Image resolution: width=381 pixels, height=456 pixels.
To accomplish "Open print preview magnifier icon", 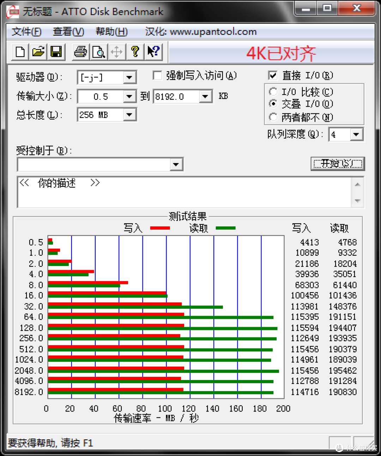I will [98, 52].
